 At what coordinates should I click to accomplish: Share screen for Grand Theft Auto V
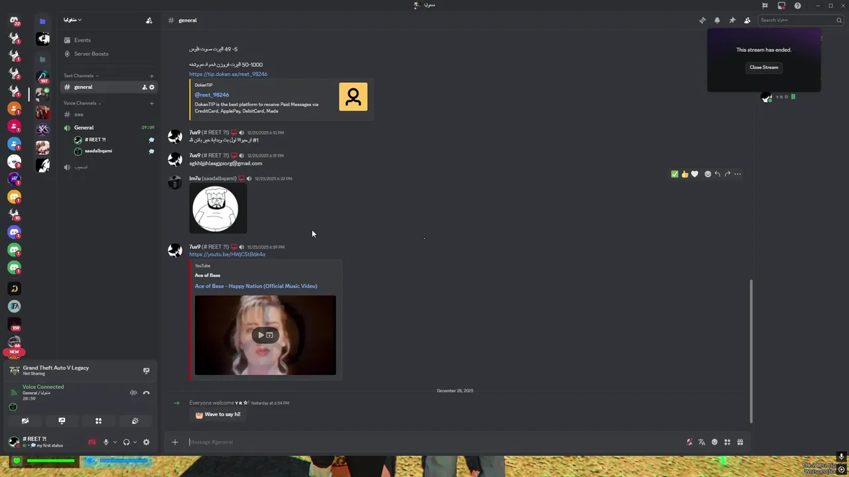(x=147, y=370)
